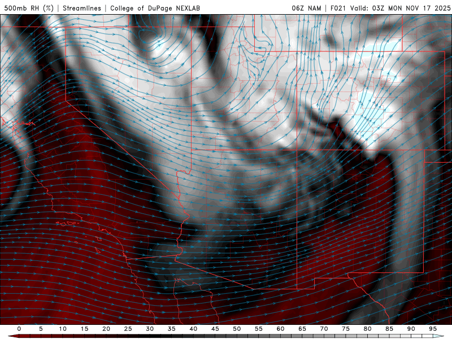The height and width of the screenshot is (339, 452).
Task: Click the 20 label on color scale
Action: (106, 329)
